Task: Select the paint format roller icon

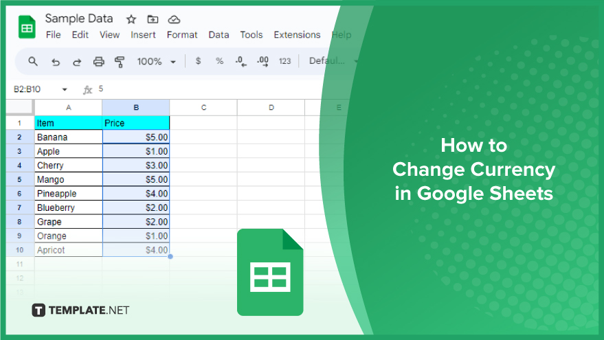Action: 120,62
